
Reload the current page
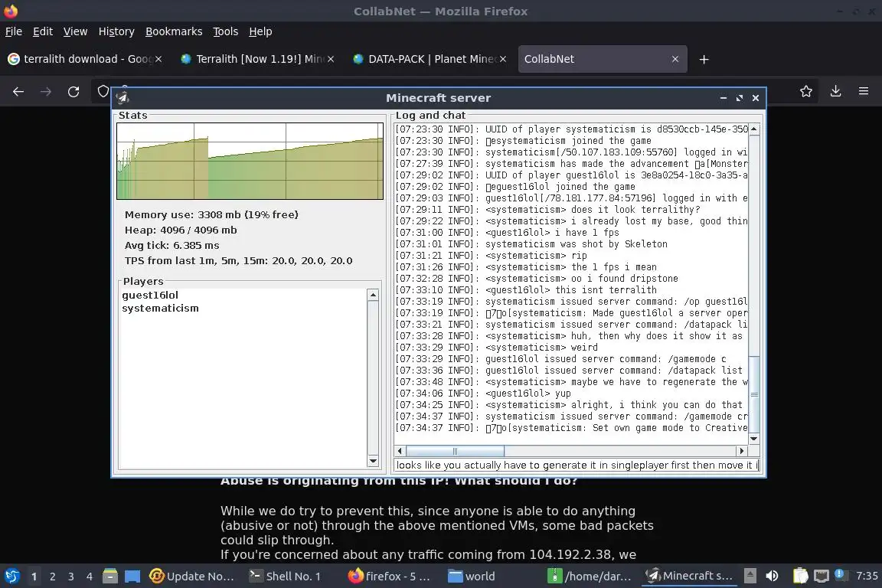pyautogui.click(x=73, y=92)
